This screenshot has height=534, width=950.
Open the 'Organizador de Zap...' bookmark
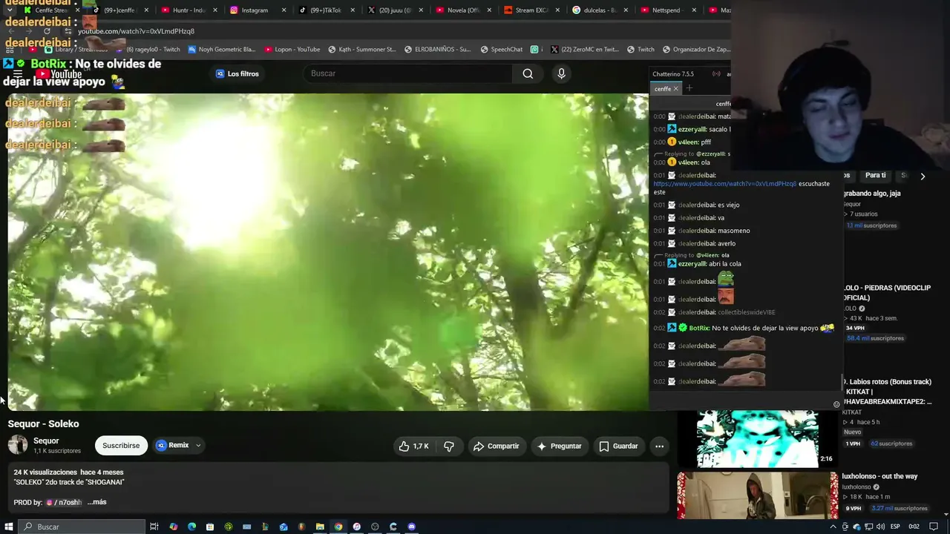(x=695, y=50)
